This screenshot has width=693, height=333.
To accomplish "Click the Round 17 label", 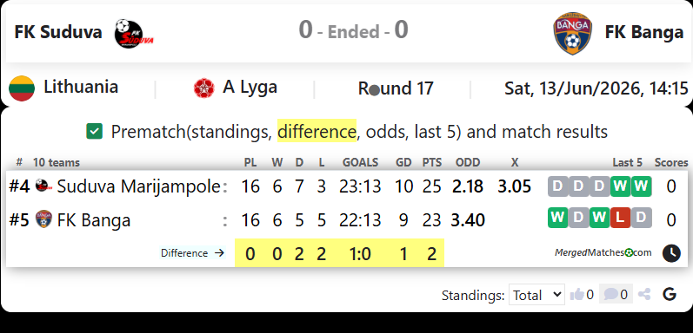I will pos(396,88).
